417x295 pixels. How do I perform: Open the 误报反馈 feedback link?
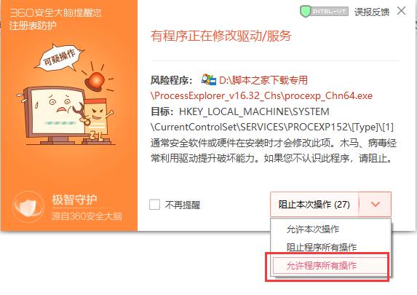click(x=372, y=12)
